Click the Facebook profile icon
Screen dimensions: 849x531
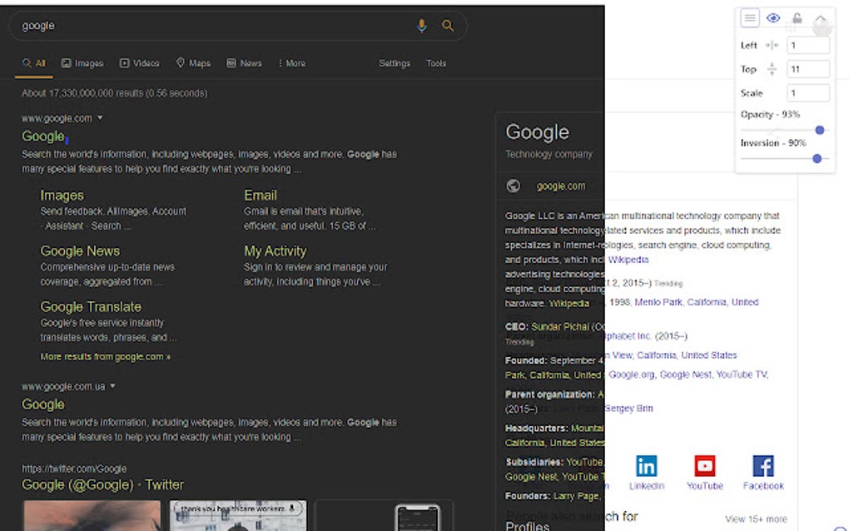(762, 466)
